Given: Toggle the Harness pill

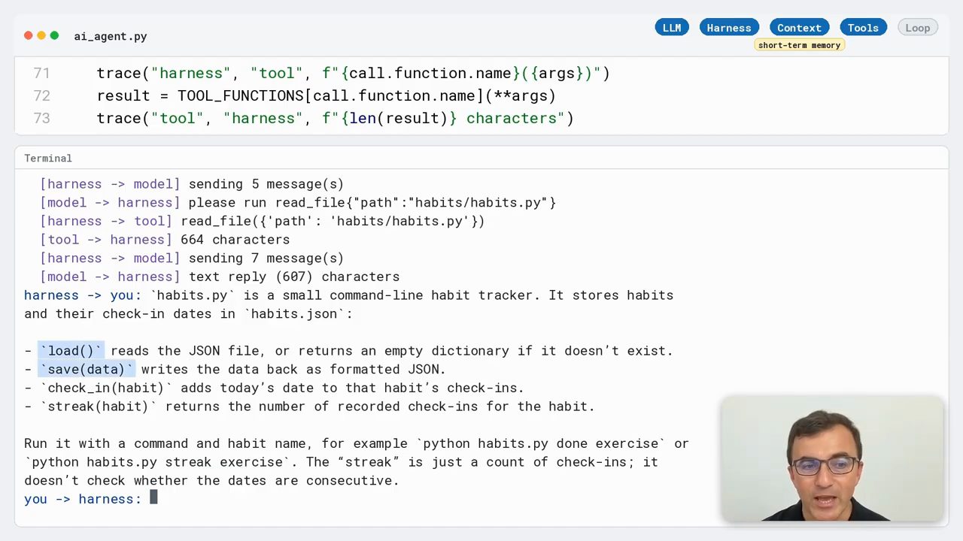Looking at the screenshot, I should point(729,28).
